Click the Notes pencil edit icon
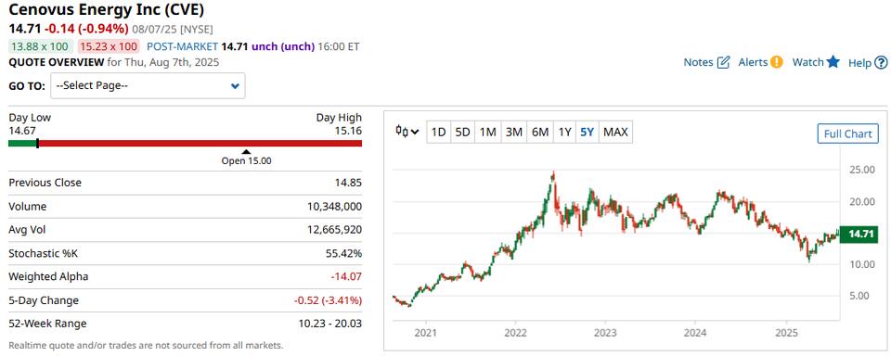The image size is (891, 356). pyautogui.click(x=723, y=62)
